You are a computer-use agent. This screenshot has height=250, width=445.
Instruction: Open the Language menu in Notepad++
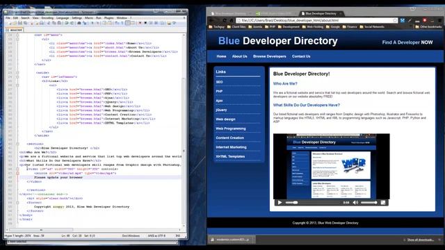(63, 18)
